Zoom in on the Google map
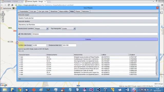This screenshot has width=164, height=92. 3,19
